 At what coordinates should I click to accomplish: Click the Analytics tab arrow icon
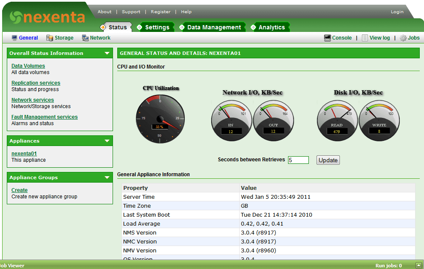coord(253,27)
